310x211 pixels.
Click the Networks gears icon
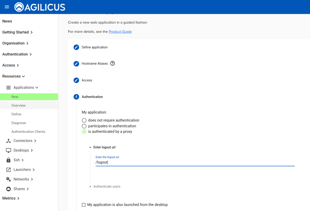click(8, 179)
